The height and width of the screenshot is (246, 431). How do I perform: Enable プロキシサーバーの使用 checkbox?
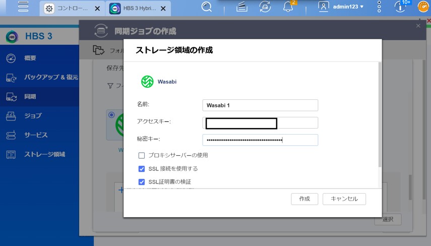[x=142, y=155]
